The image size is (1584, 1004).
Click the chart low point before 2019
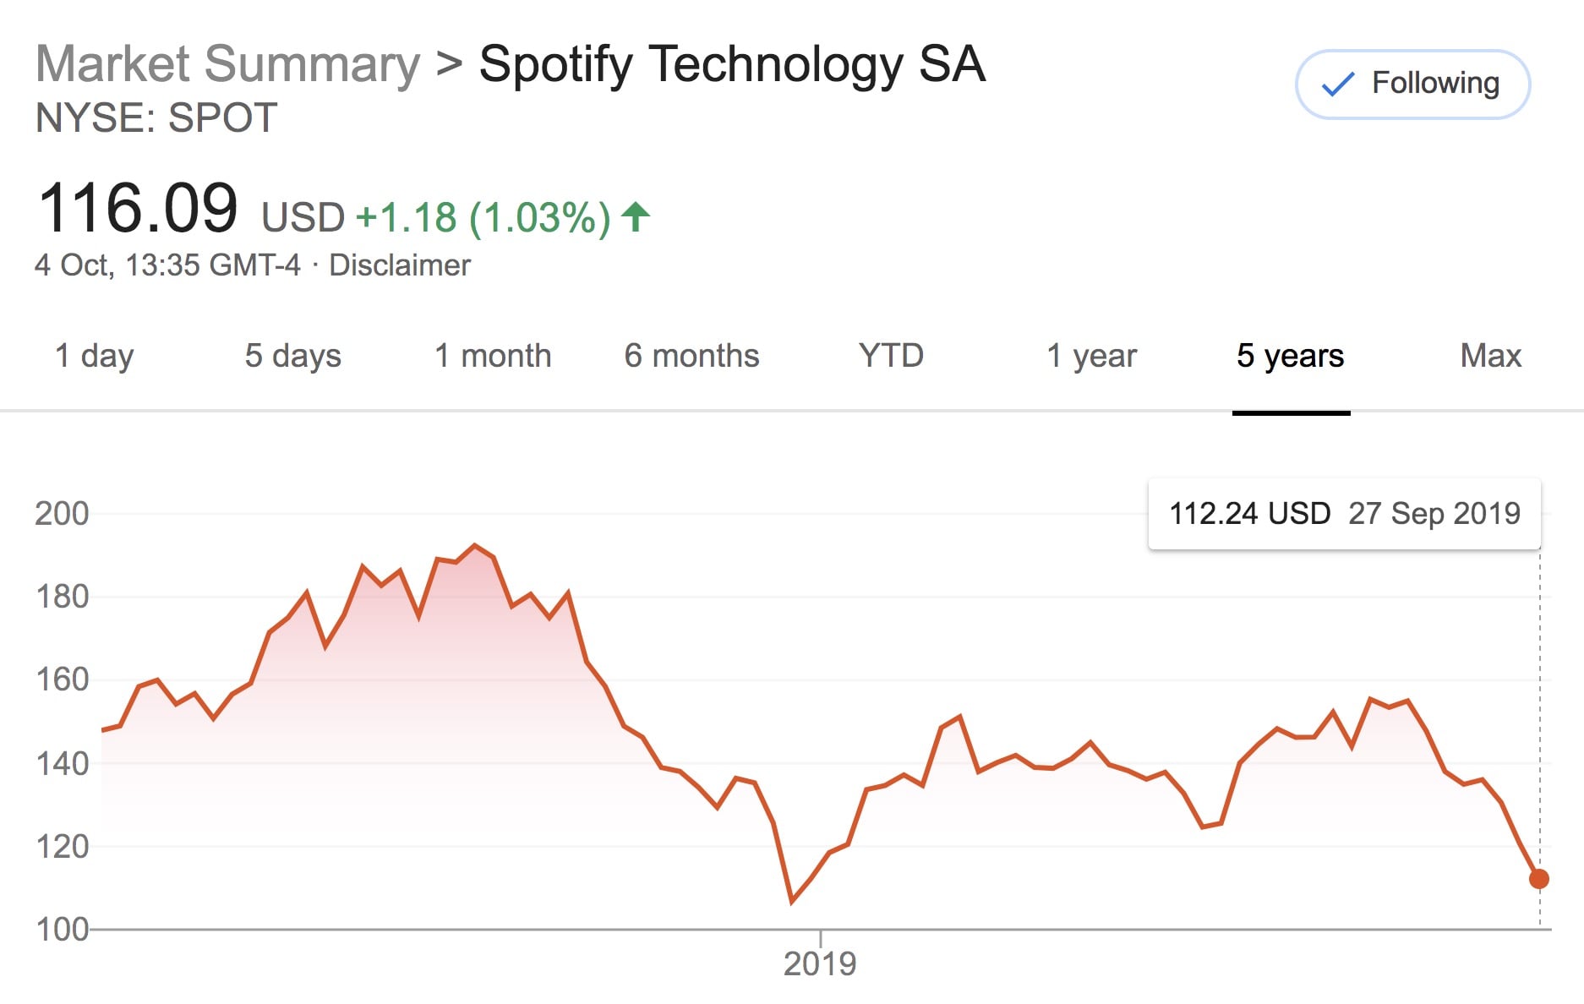pos(792,902)
